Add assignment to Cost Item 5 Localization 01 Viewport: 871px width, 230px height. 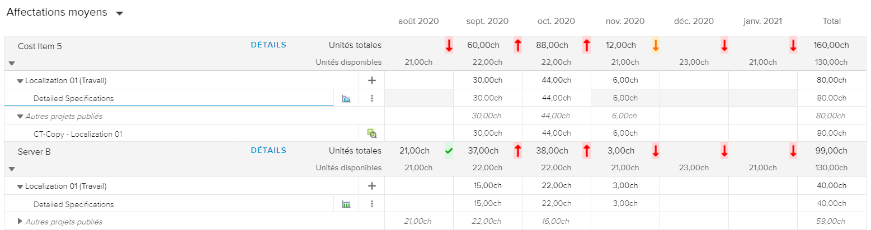[x=372, y=80]
